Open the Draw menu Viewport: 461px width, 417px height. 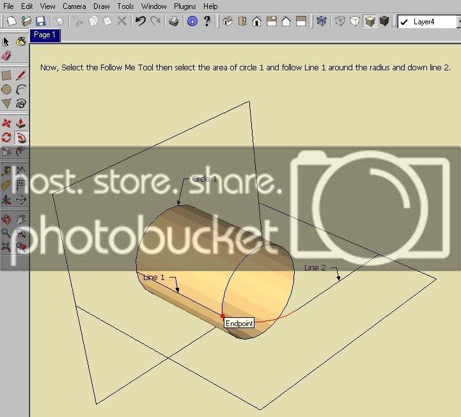point(102,6)
